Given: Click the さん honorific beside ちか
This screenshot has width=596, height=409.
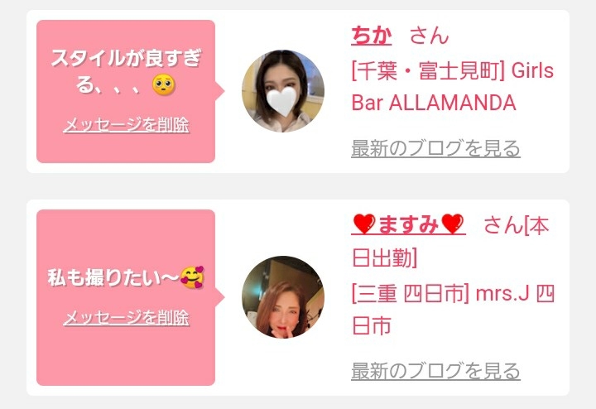Looking at the screenshot, I should click(x=429, y=36).
